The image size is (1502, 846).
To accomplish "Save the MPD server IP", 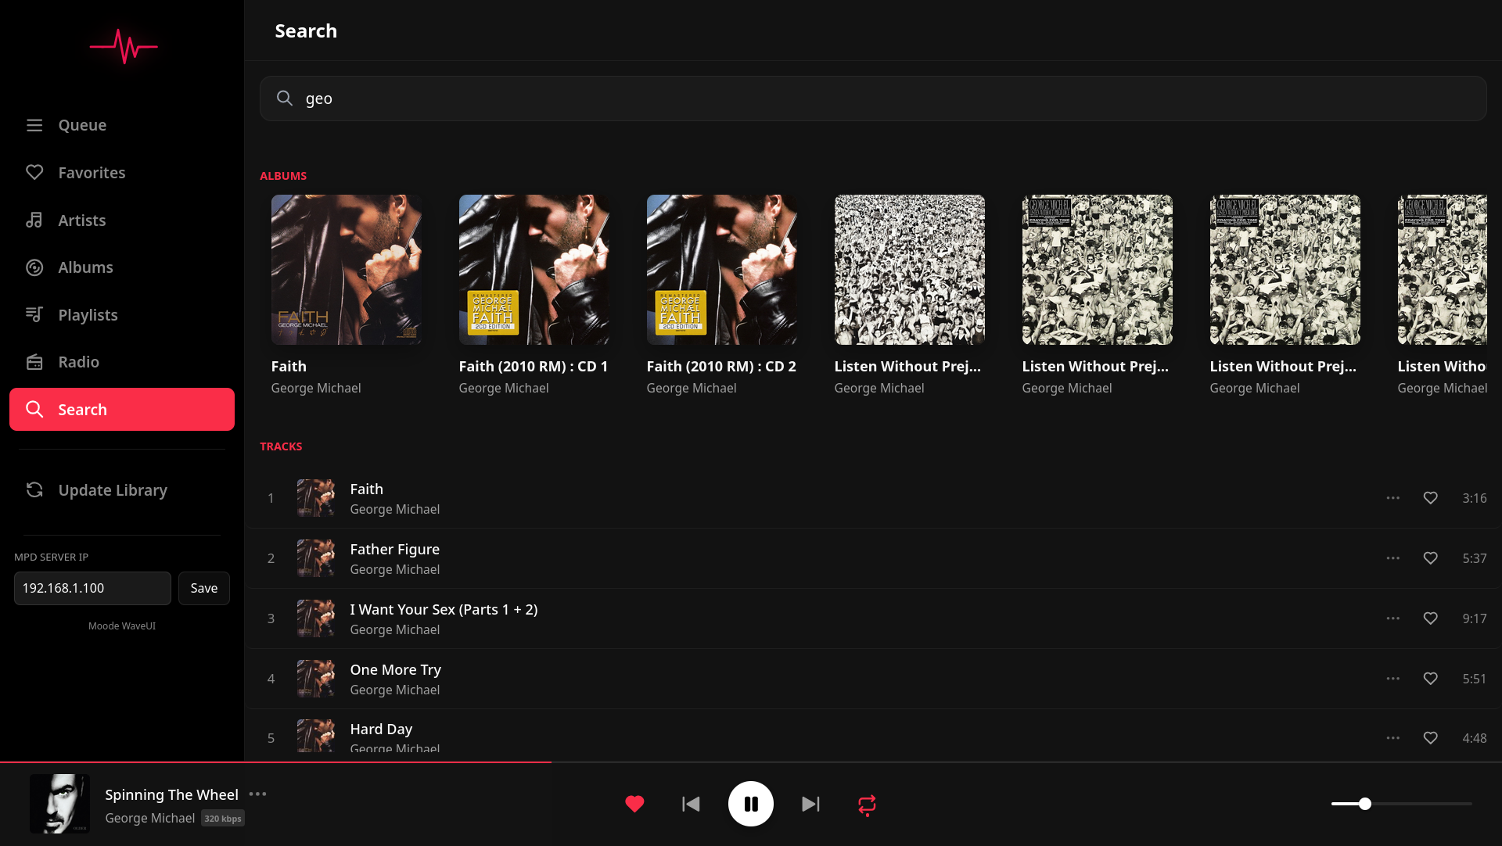I will click(203, 588).
